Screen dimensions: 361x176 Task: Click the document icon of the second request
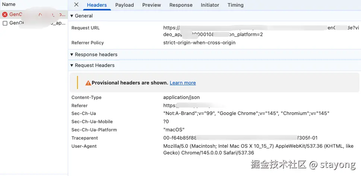click(5, 23)
